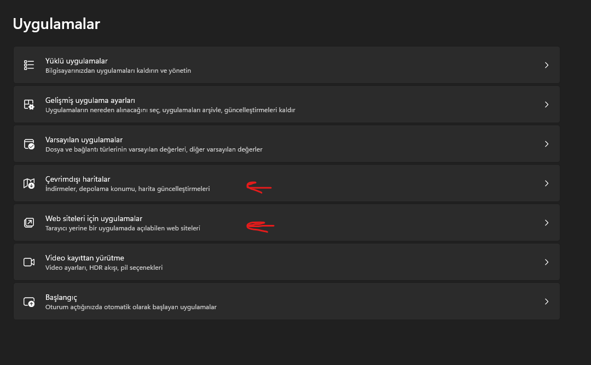Go to Başlangıç startup apps

[61, 297]
